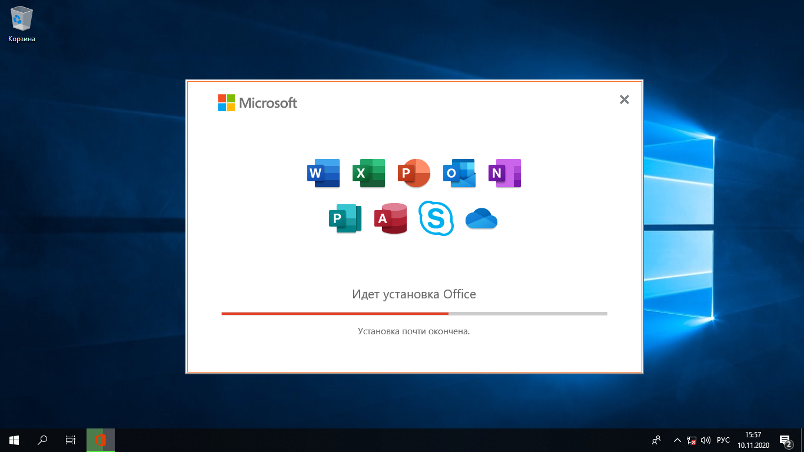Click the Skype for Business icon
This screenshot has height=452, width=804.
pyautogui.click(x=436, y=218)
